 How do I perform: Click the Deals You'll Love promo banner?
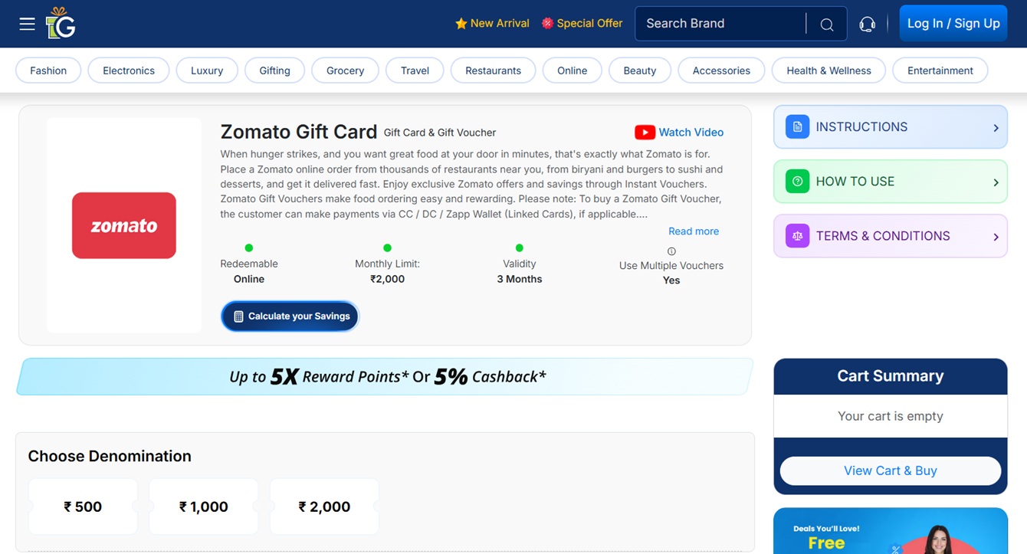[891, 531]
